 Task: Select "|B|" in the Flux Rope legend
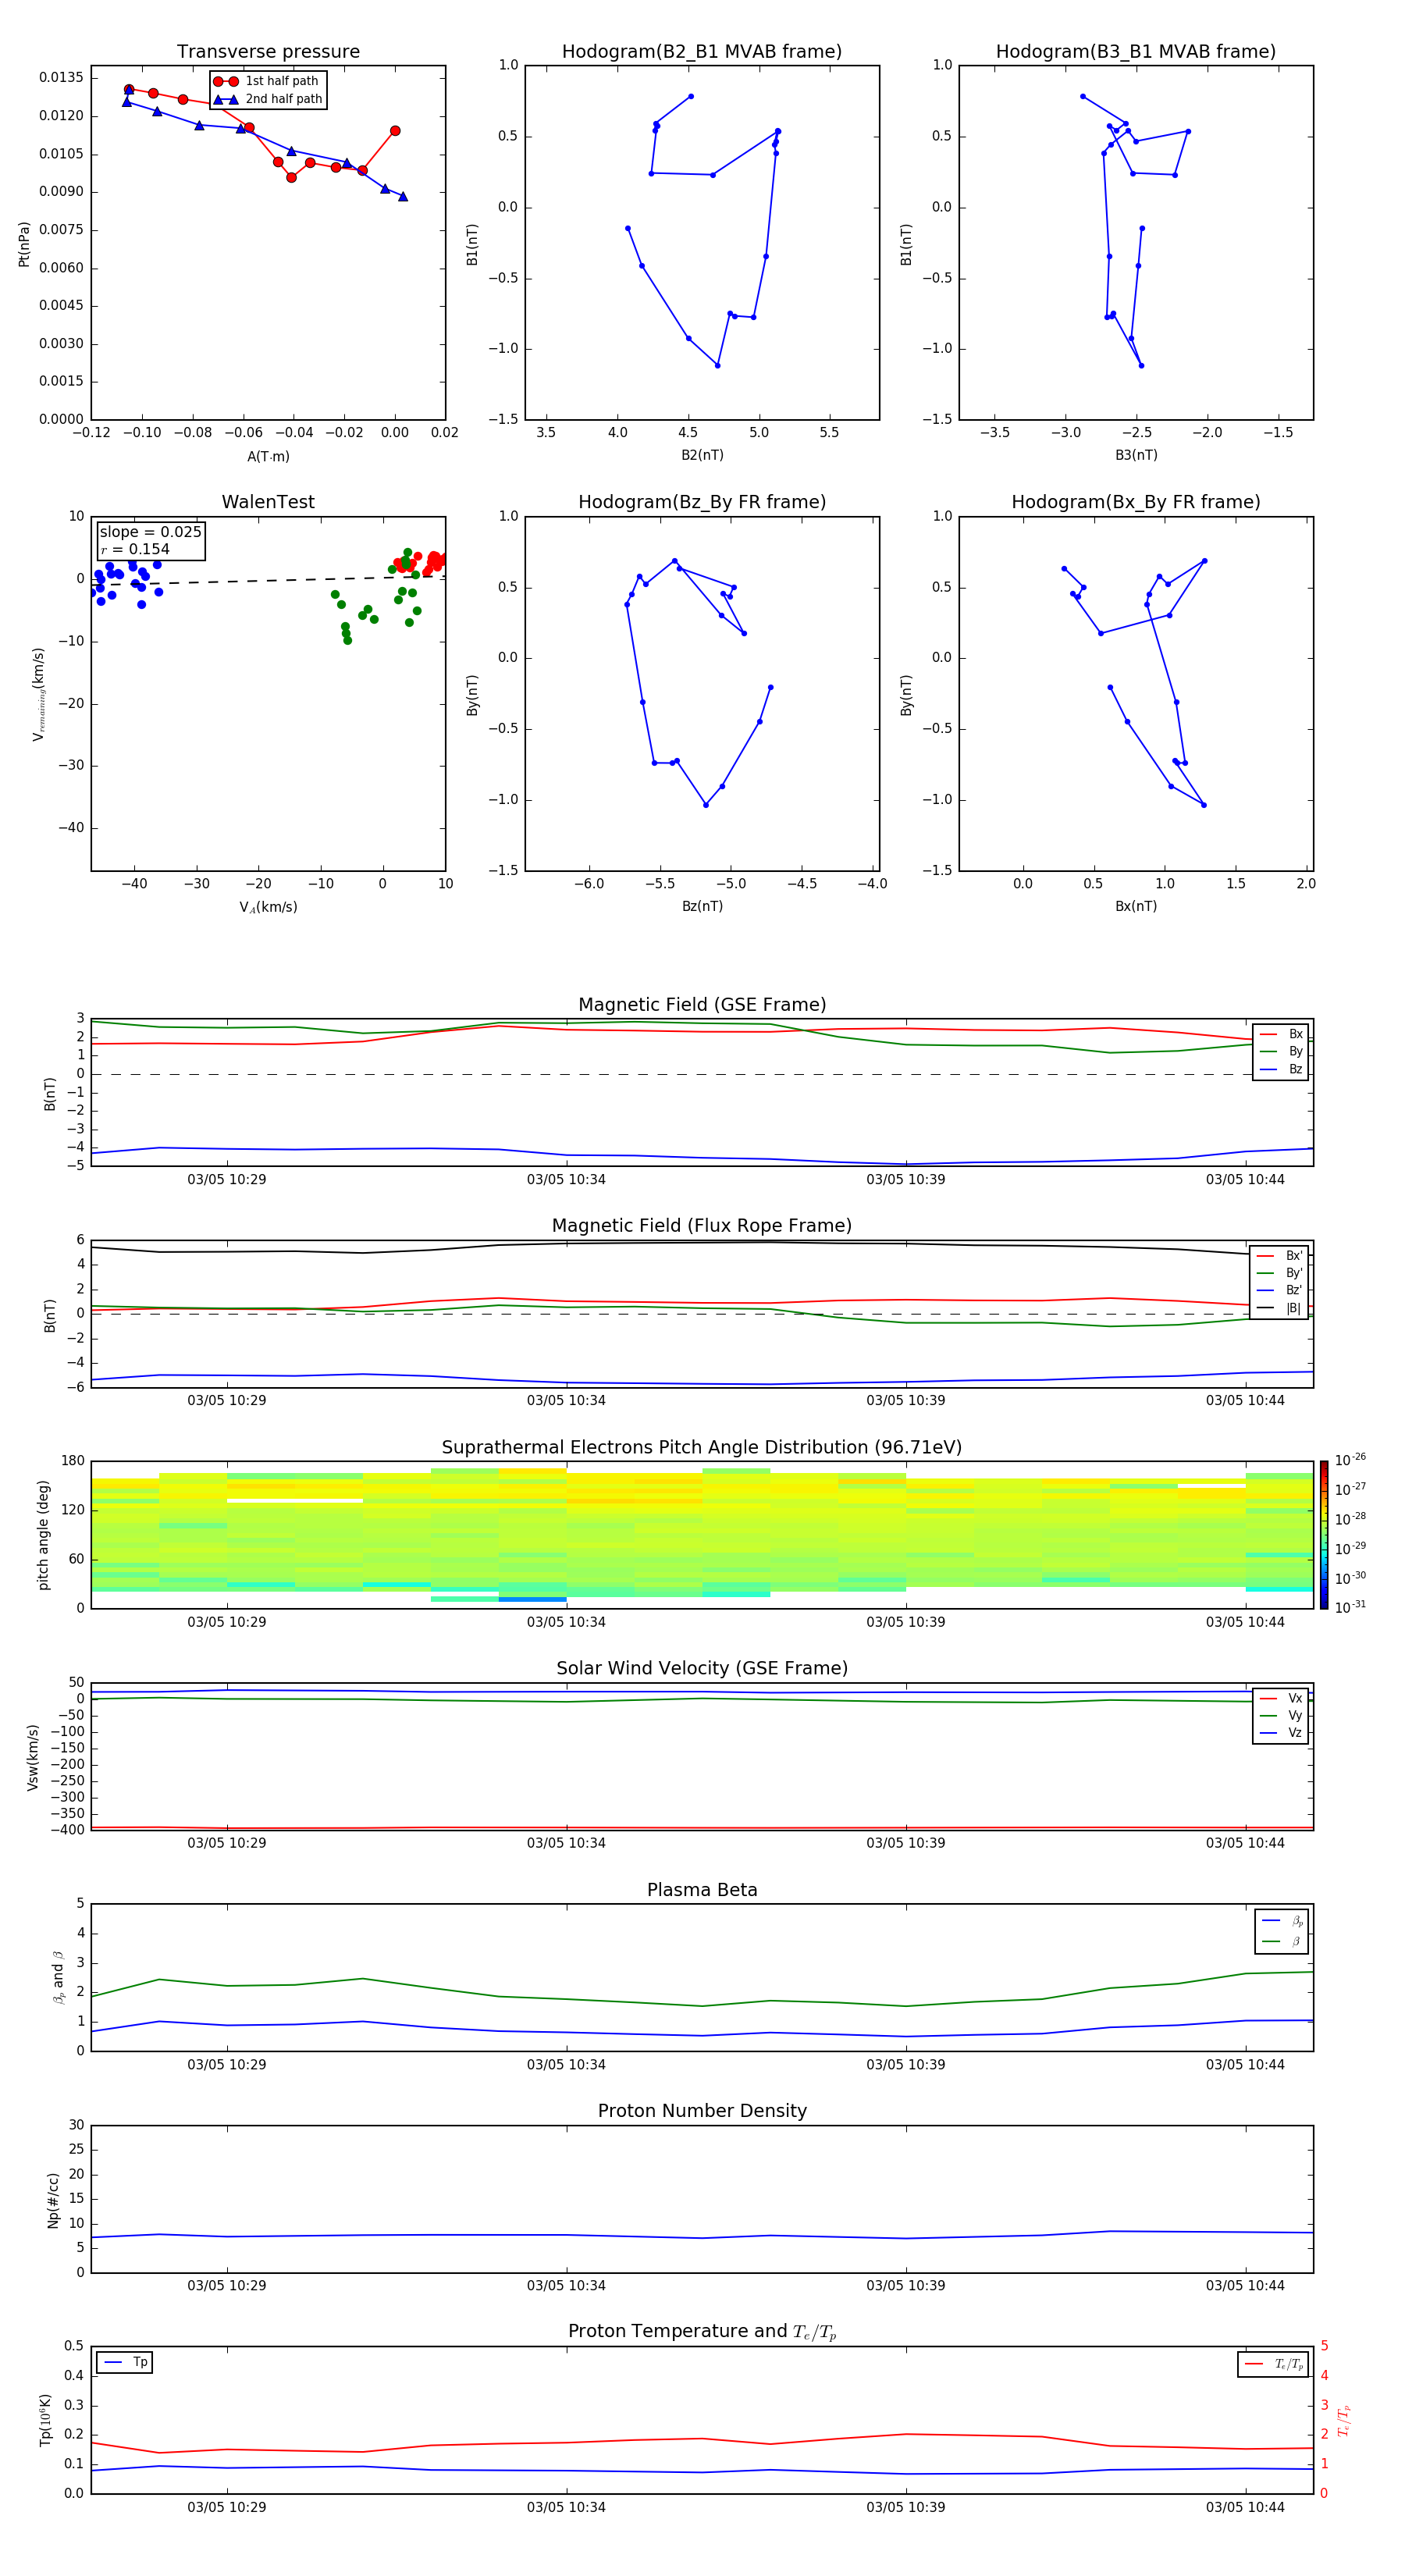click(1280, 1308)
